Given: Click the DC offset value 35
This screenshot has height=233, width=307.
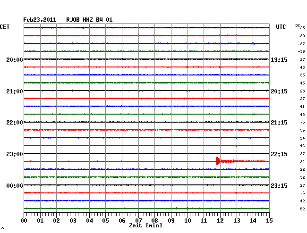Looking at the screenshot, I should pos(302,75).
